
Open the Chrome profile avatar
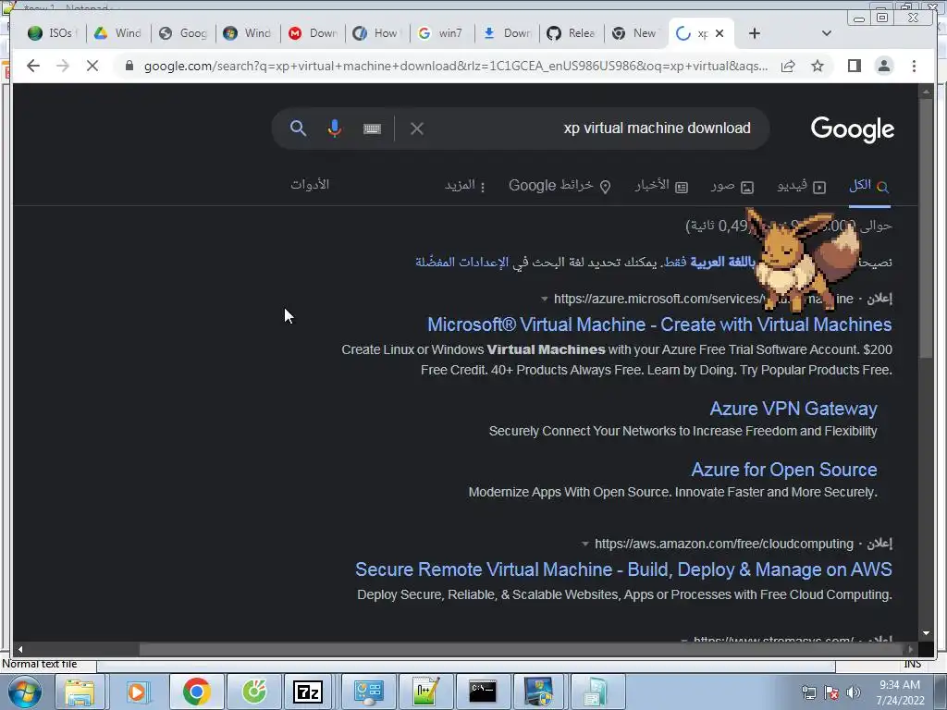click(x=884, y=66)
